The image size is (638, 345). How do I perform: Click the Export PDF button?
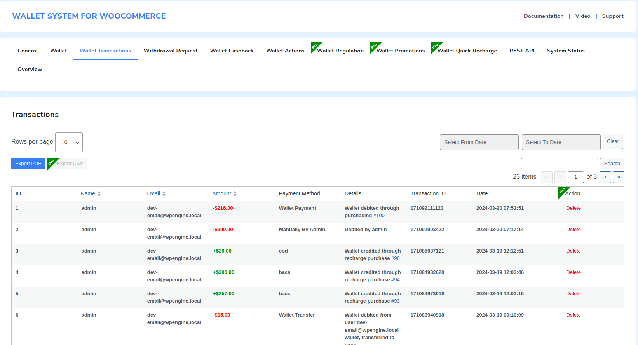point(28,164)
